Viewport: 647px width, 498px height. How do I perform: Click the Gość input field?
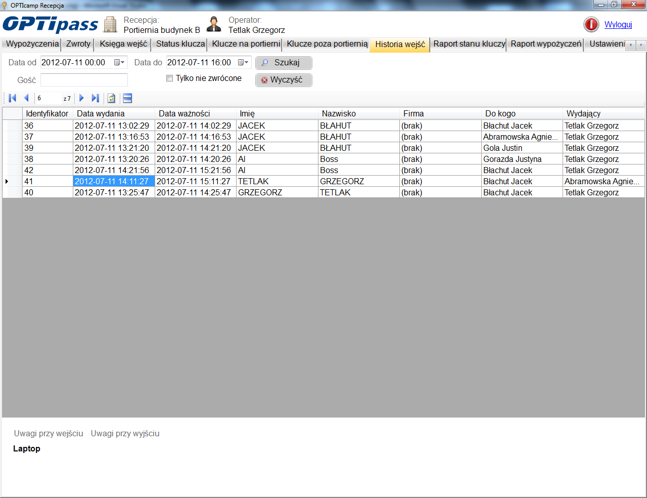tap(84, 80)
